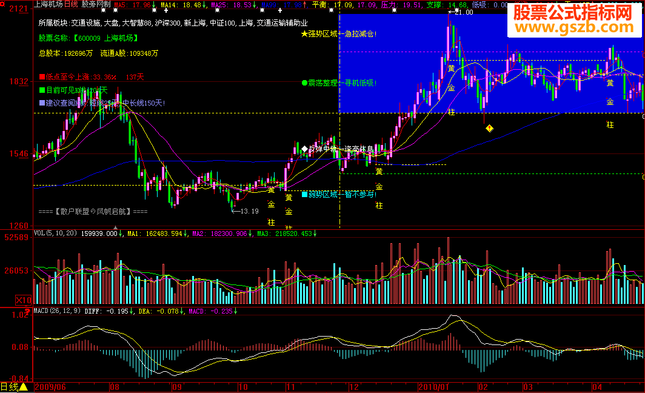Click the 2121 price axis label
The height and width of the screenshot is (393, 645).
19,8
